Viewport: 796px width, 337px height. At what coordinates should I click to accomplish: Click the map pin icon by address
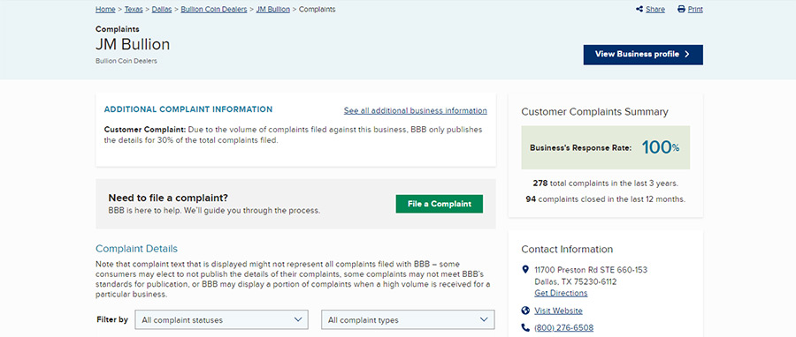click(525, 270)
